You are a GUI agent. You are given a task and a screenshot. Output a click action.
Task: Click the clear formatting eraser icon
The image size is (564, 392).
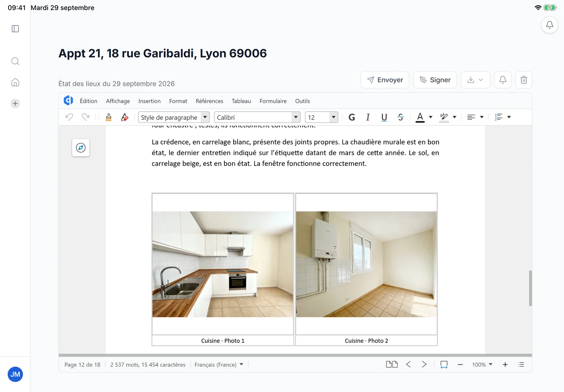[124, 117]
